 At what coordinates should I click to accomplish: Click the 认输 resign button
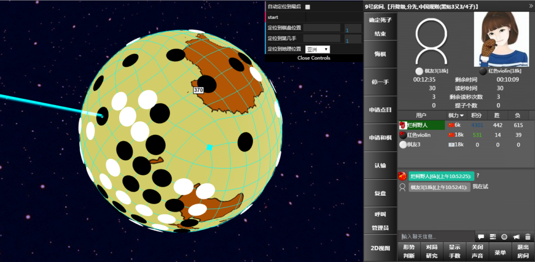tap(380, 165)
